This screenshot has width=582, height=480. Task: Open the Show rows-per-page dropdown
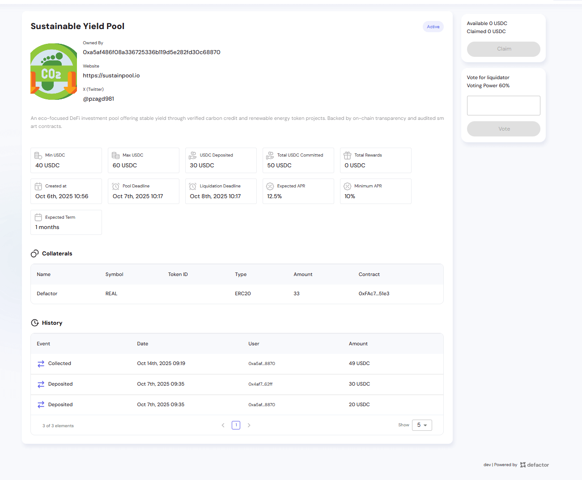tap(422, 425)
